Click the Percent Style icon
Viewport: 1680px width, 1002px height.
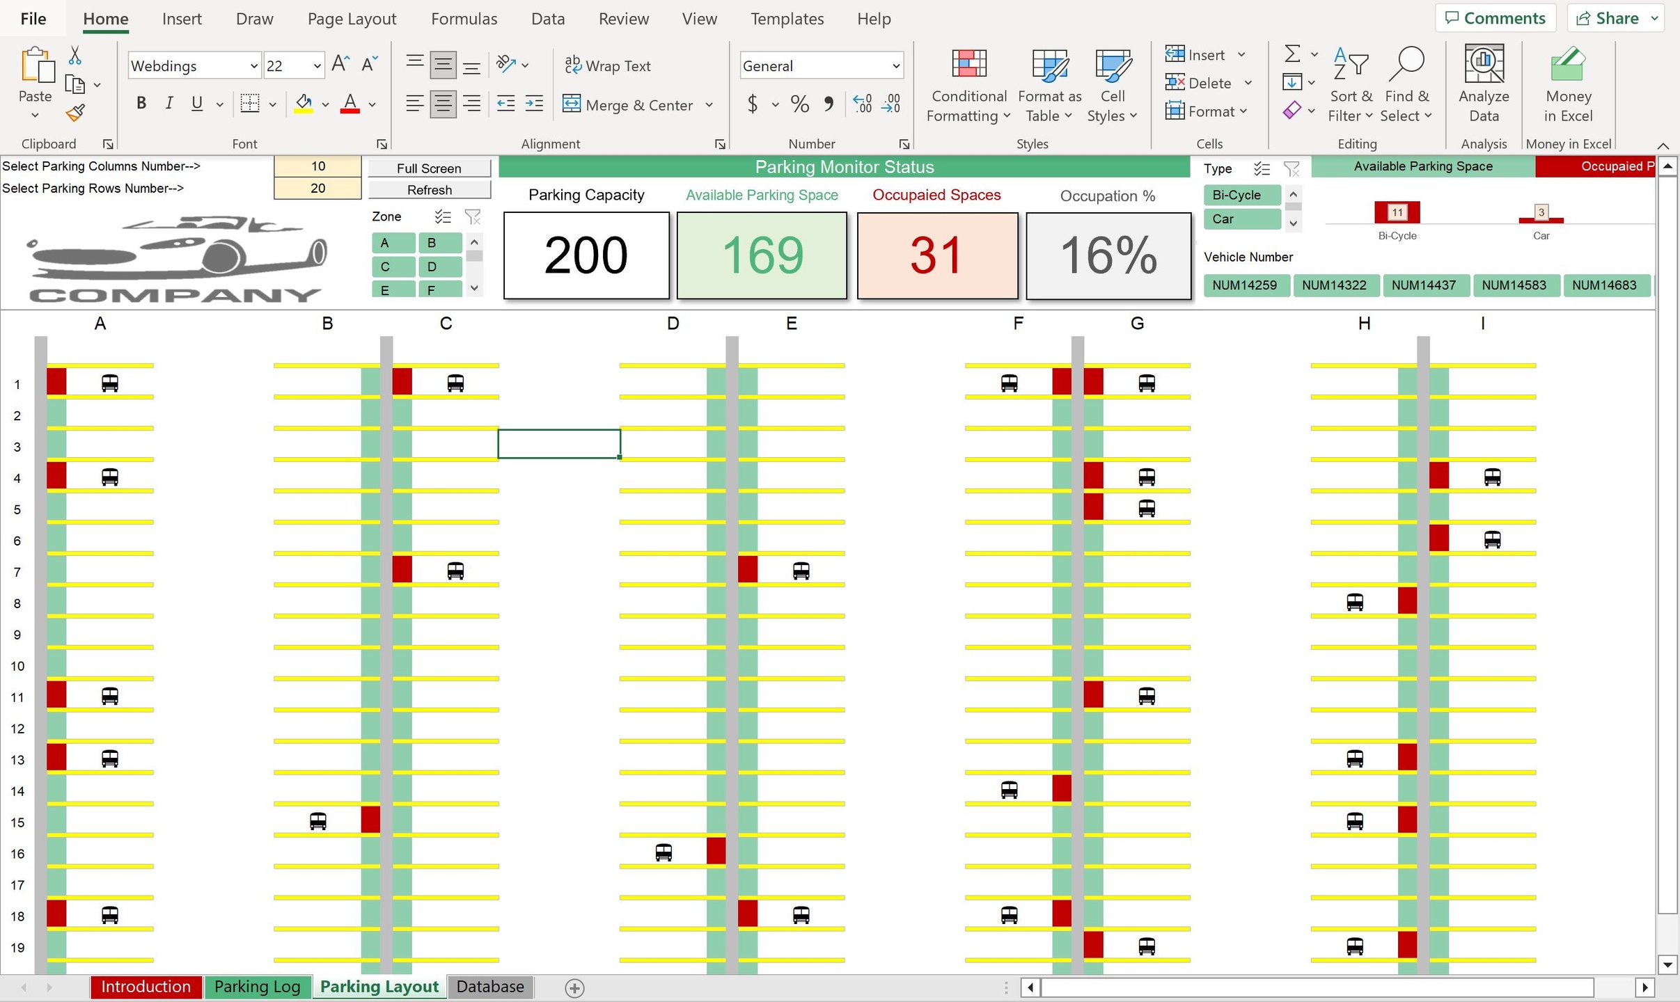800,104
